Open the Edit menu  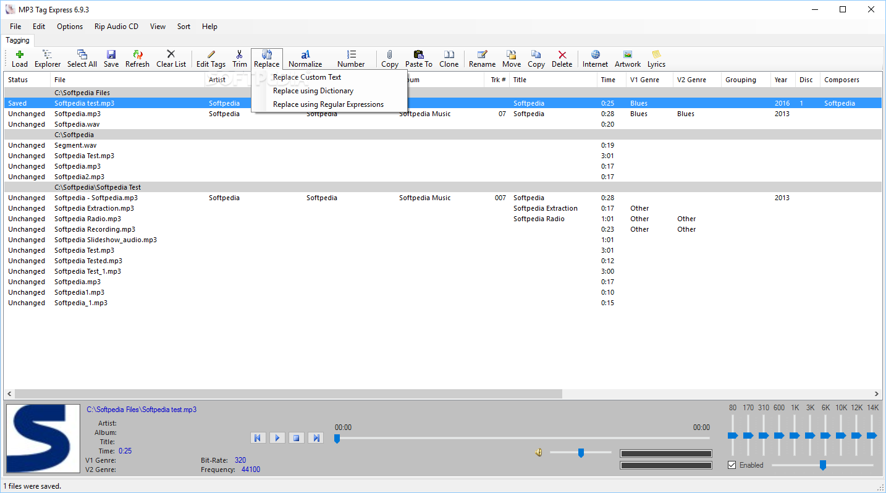coord(39,27)
